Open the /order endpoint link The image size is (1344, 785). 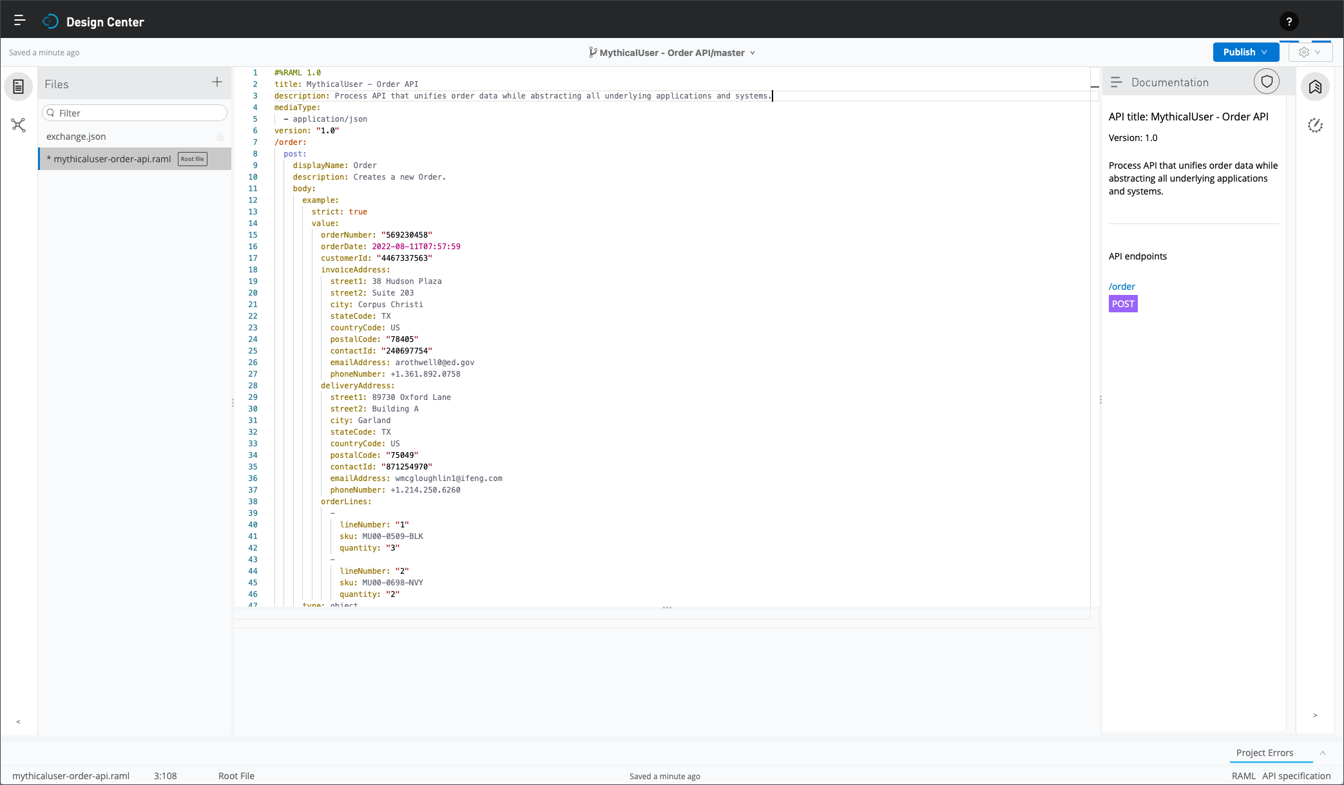(x=1122, y=287)
